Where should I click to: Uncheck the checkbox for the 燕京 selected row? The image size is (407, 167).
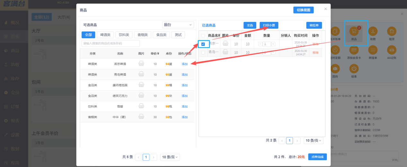pos(203,44)
